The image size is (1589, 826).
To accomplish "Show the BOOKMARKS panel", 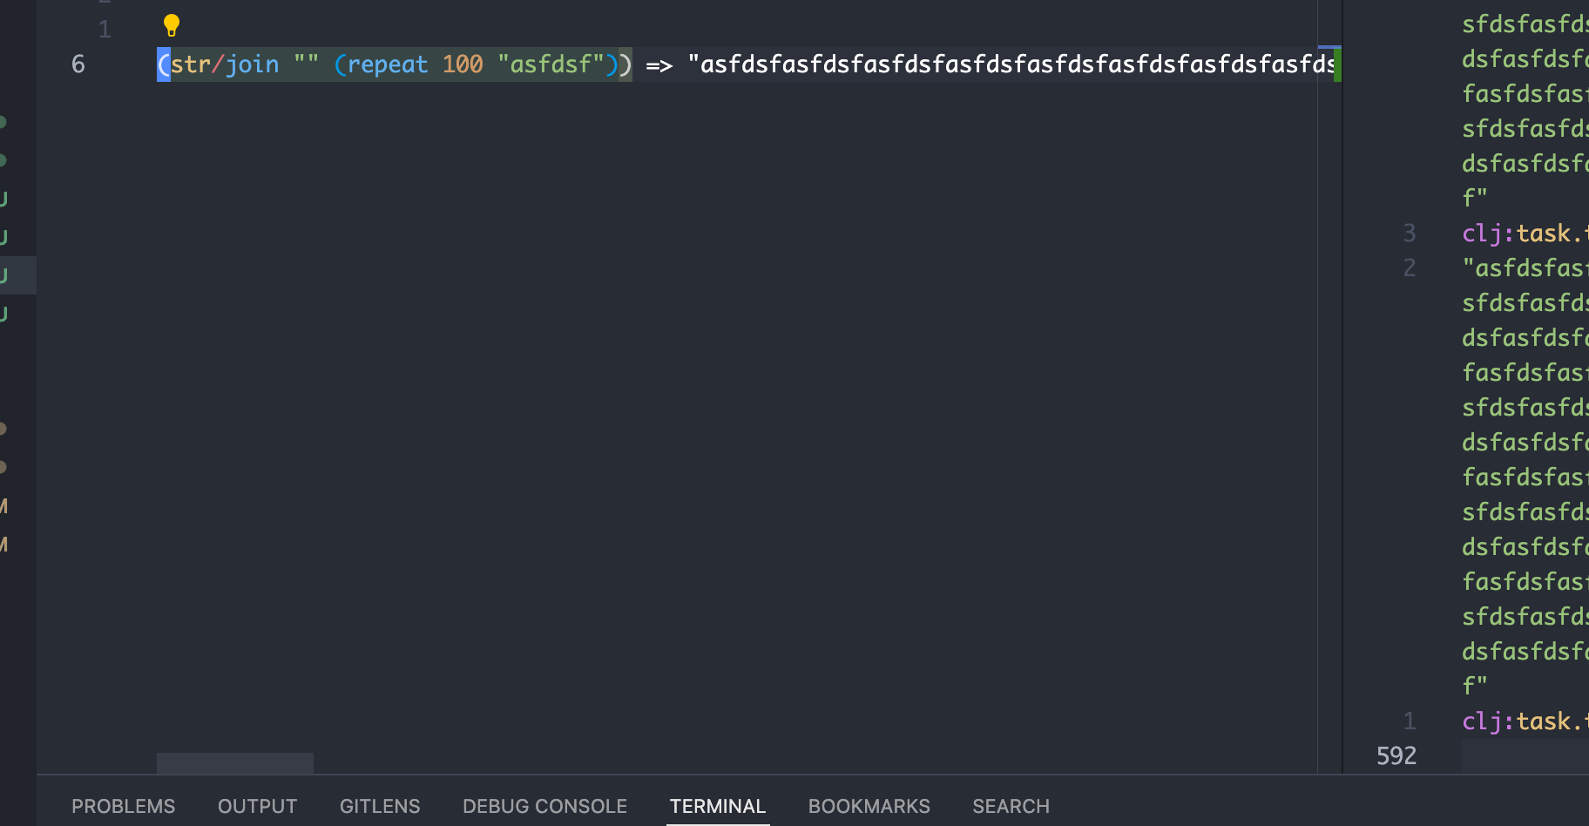I will 869,806.
